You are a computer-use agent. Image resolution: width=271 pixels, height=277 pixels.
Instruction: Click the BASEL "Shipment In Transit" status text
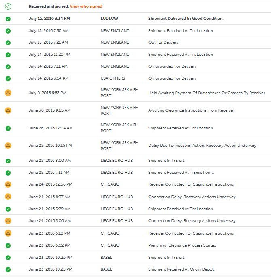[x=166, y=258]
